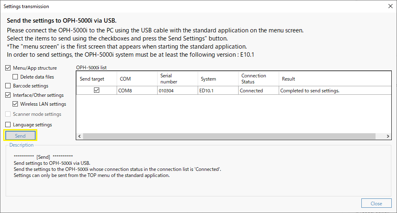Image resolution: width=397 pixels, height=213 pixels.
Task: Check the Barcode settings option
Action: (8, 86)
